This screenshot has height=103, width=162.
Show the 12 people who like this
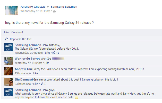(15, 39)
